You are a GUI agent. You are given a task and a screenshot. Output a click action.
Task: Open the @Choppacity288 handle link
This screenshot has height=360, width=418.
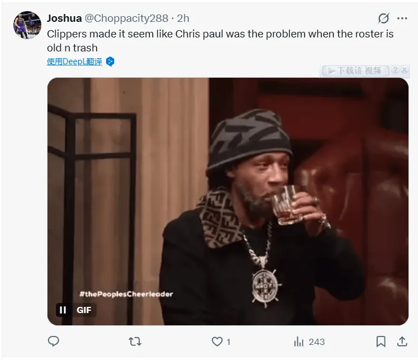[127, 18]
